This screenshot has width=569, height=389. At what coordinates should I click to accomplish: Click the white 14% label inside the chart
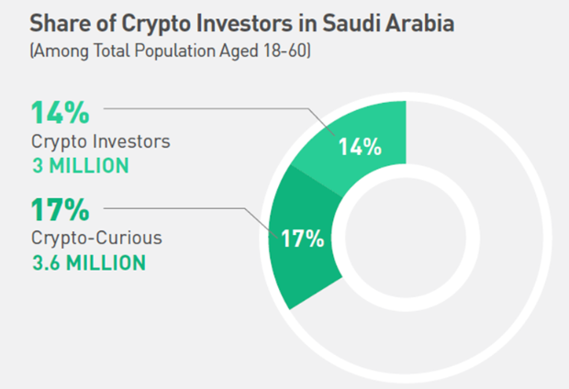(360, 146)
